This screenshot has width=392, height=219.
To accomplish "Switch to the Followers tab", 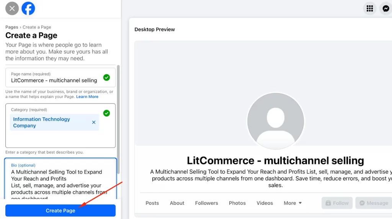I will coord(206,203).
